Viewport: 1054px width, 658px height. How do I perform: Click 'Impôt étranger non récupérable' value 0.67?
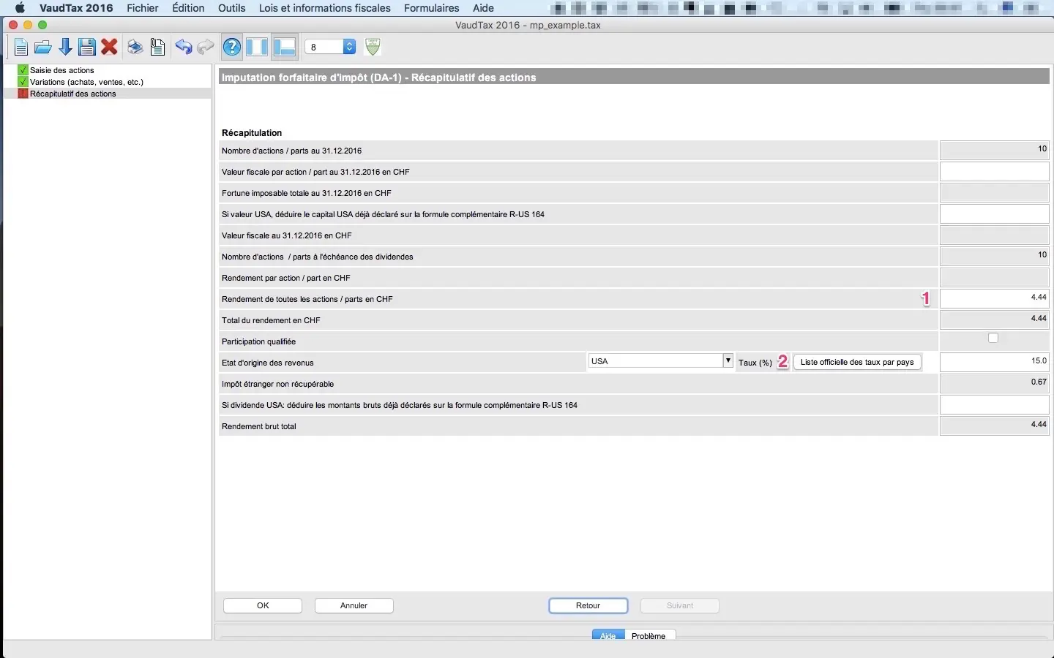coord(995,383)
